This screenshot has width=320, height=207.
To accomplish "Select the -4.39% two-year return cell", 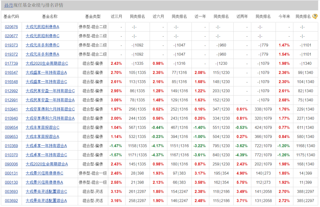I will point(241,155).
